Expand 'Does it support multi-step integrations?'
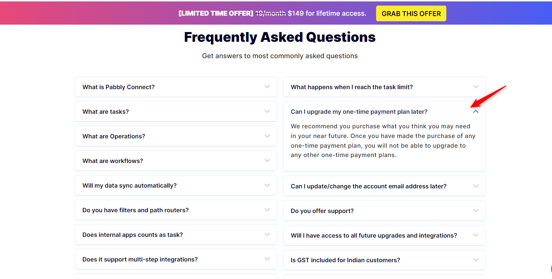The height and width of the screenshot is (279, 552). pos(176,259)
